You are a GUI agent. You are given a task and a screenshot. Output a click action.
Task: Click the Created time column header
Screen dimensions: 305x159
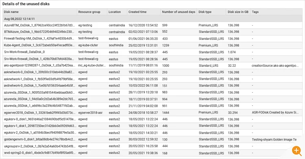point(137,12)
